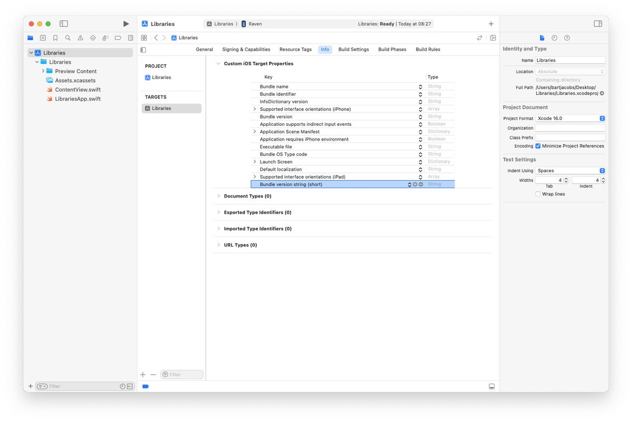The height and width of the screenshot is (423, 632).
Task: Open ContentView.swift in the navigator
Action: pos(77,90)
